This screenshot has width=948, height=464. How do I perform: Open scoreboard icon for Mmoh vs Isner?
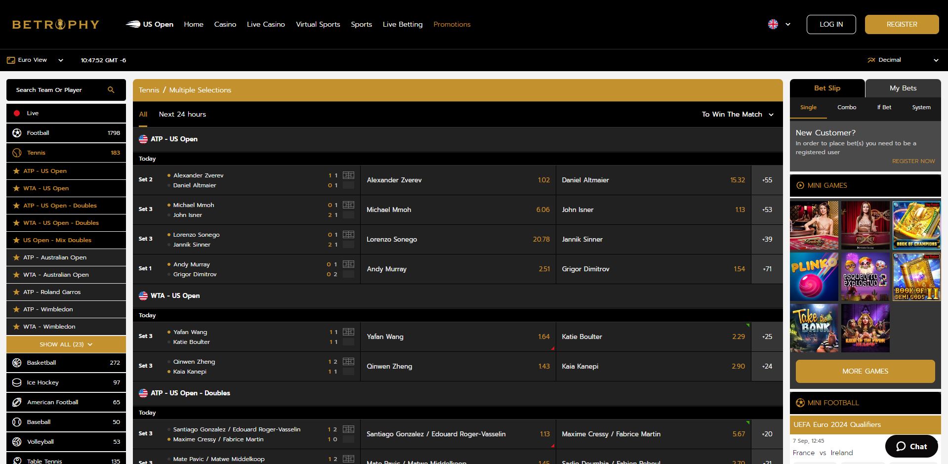tap(348, 205)
